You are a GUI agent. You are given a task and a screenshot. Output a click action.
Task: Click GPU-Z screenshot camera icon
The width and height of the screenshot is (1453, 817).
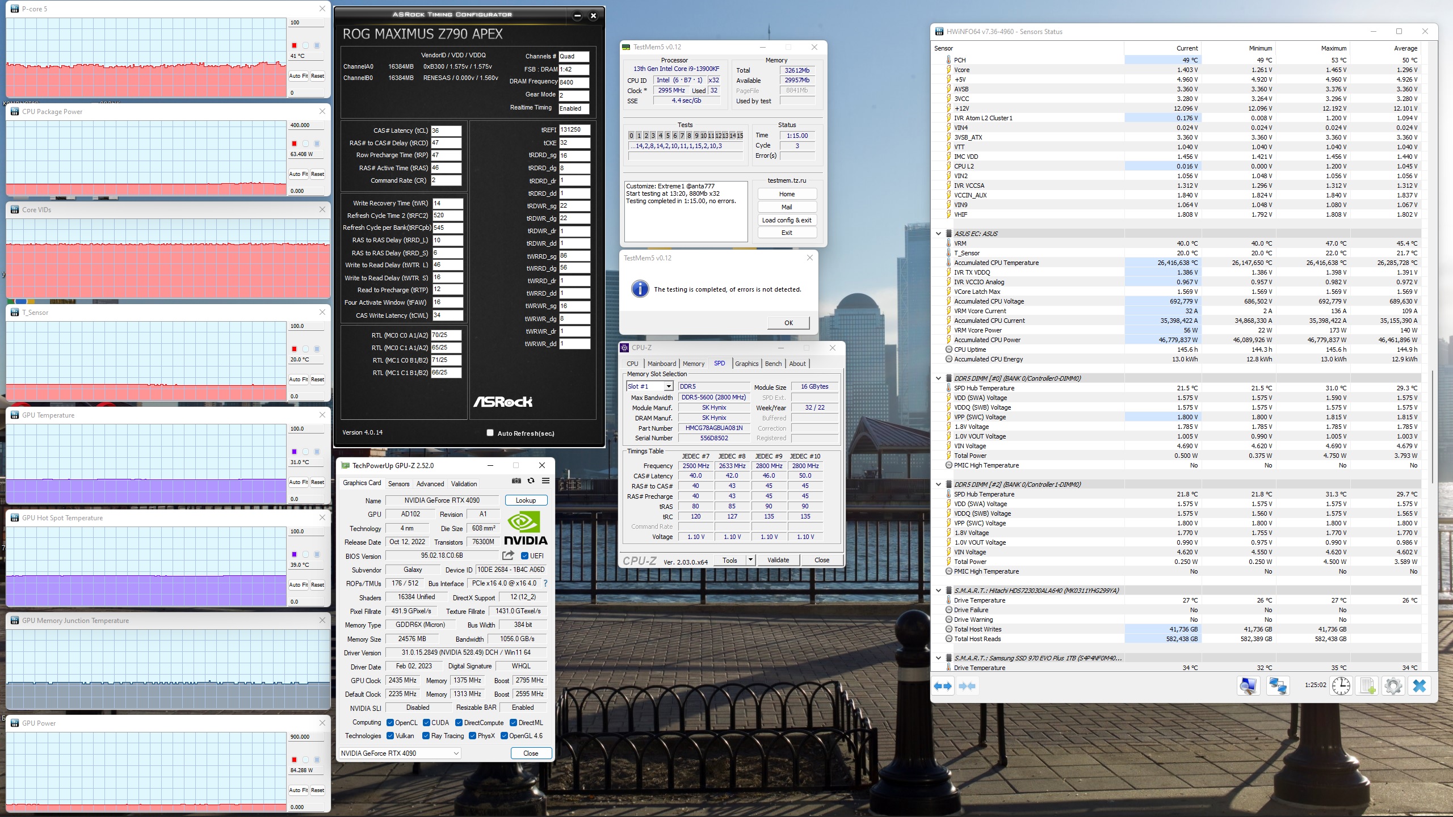516,481
